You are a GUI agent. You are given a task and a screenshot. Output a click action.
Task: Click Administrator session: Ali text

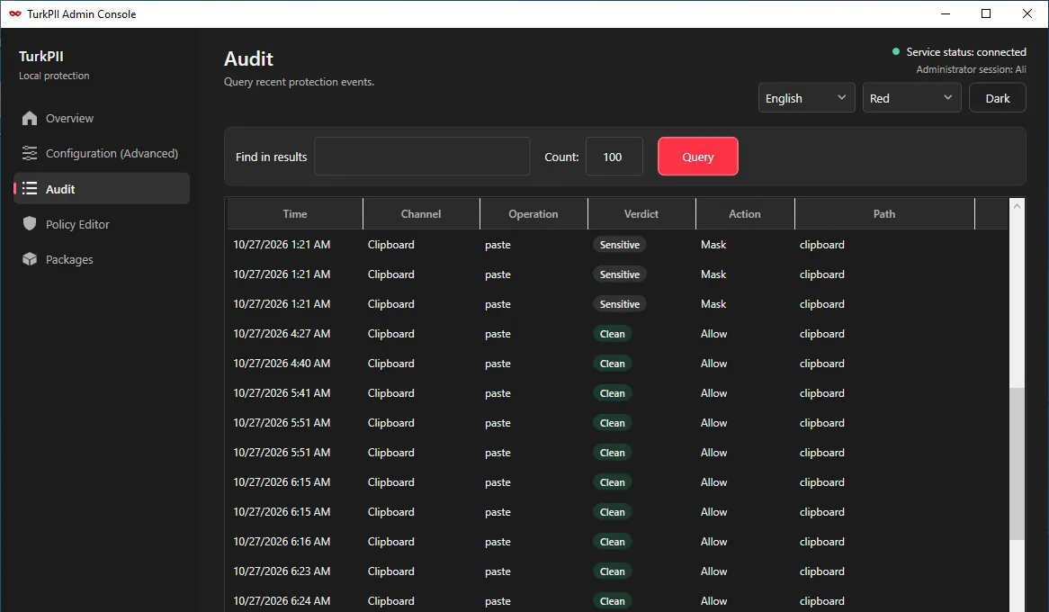[971, 69]
